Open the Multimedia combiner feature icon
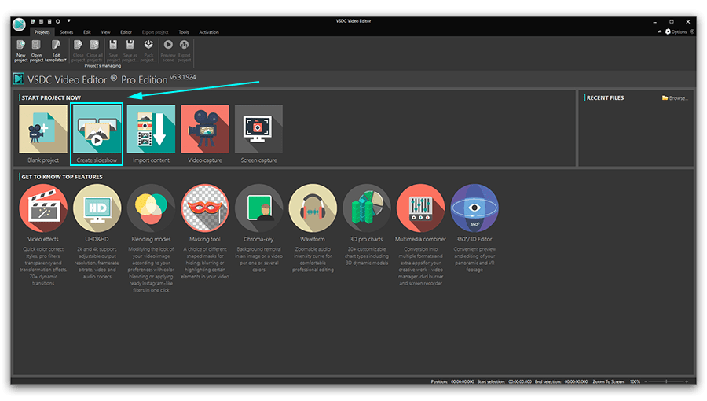The image size is (707, 401). point(420,208)
